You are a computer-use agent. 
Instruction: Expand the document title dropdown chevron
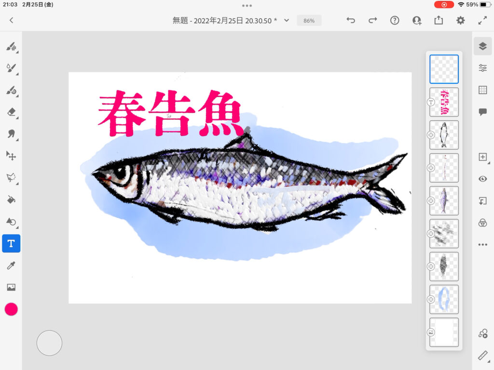coord(287,20)
